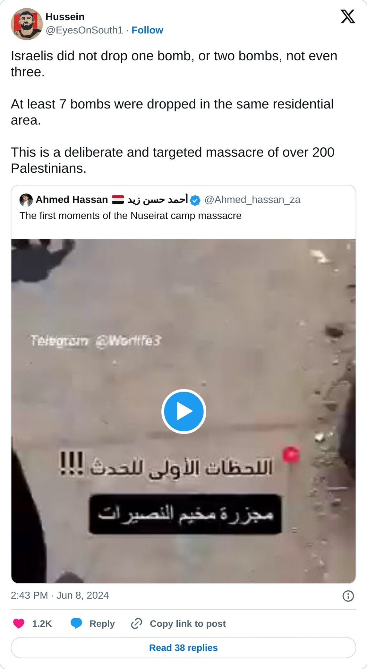Open the tweet info icon

tap(348, 596)
